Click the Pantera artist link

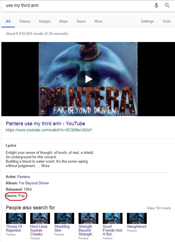tap(23, 177)
